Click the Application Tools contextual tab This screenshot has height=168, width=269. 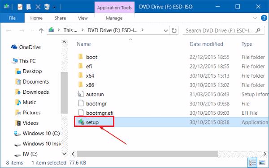[x=114, y=8]
